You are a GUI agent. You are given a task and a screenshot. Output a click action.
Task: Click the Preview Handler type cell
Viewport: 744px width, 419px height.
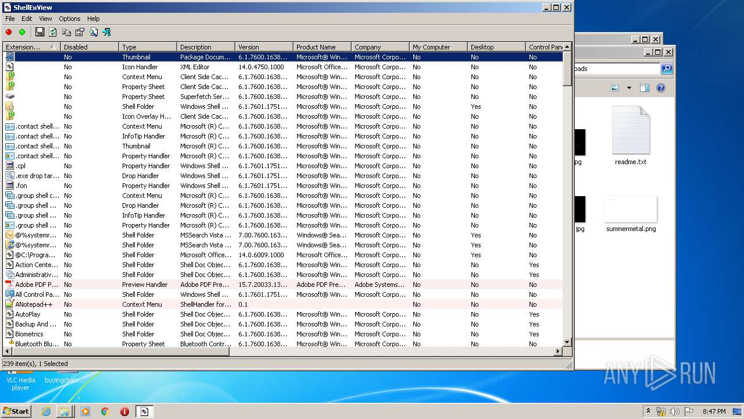[145, 285]
